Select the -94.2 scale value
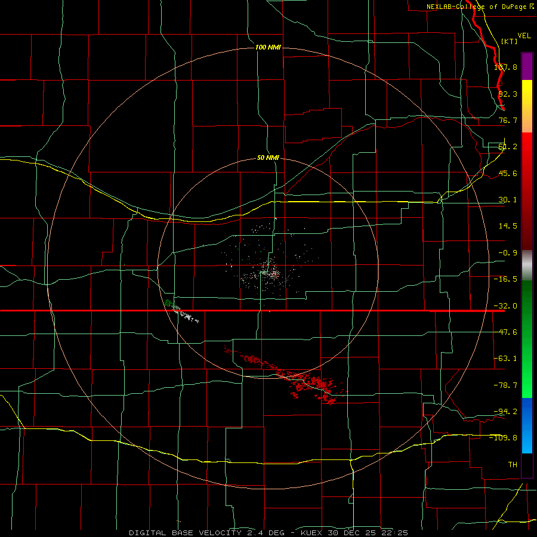The image size is (537, 537). pyautogui.click(x=505, y=411)
